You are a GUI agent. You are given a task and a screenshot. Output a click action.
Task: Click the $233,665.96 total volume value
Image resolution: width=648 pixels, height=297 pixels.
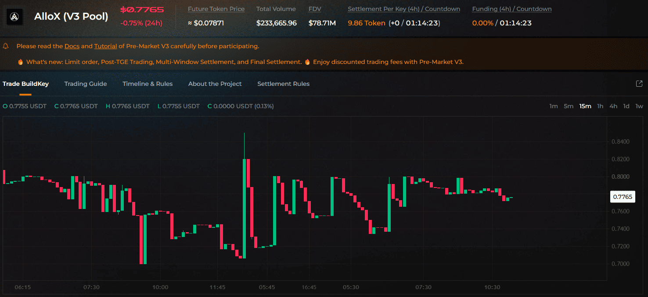[277, 23]
